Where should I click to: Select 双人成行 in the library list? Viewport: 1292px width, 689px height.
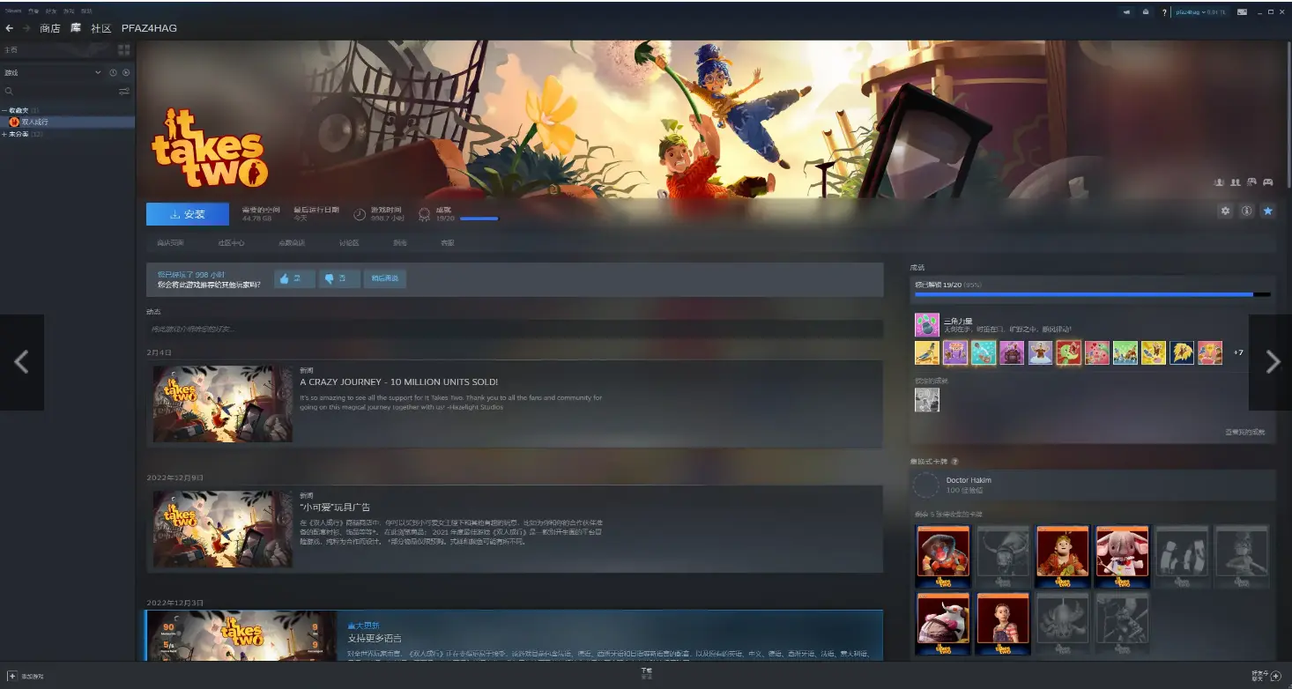(68, 122)
